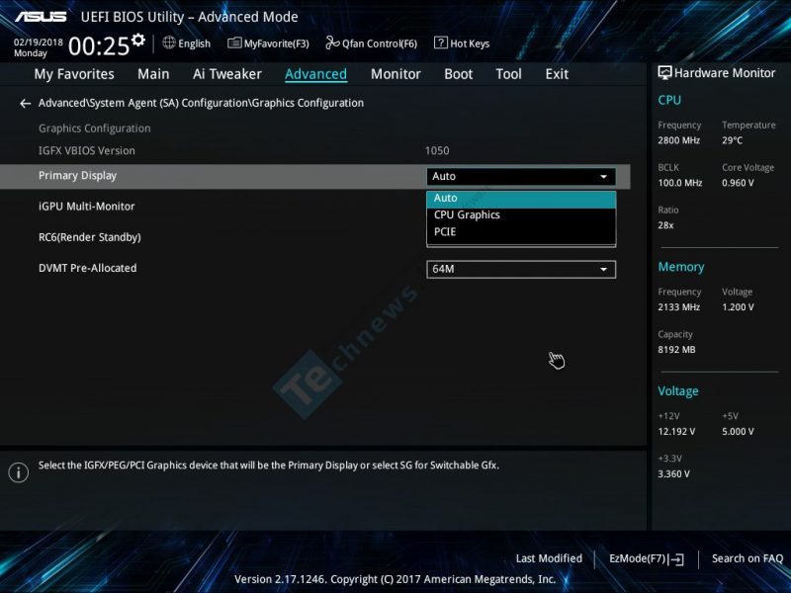
Task: Click the Core Voltage 0.960 V value
Action: 738,183
